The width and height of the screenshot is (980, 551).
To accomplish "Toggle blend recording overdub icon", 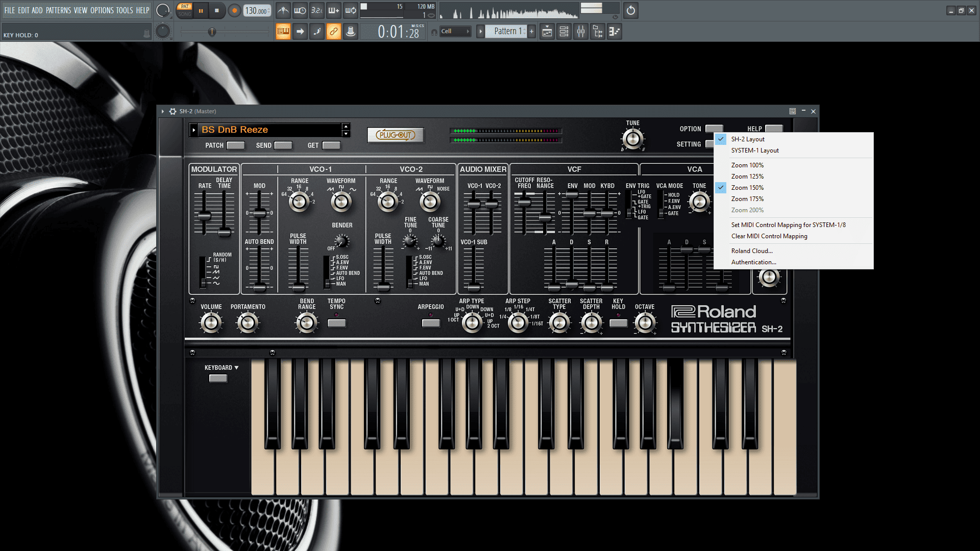I will click(334, 10).
